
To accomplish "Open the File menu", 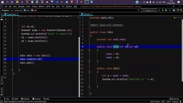I will pyautogui.click(x=6, y=6).
